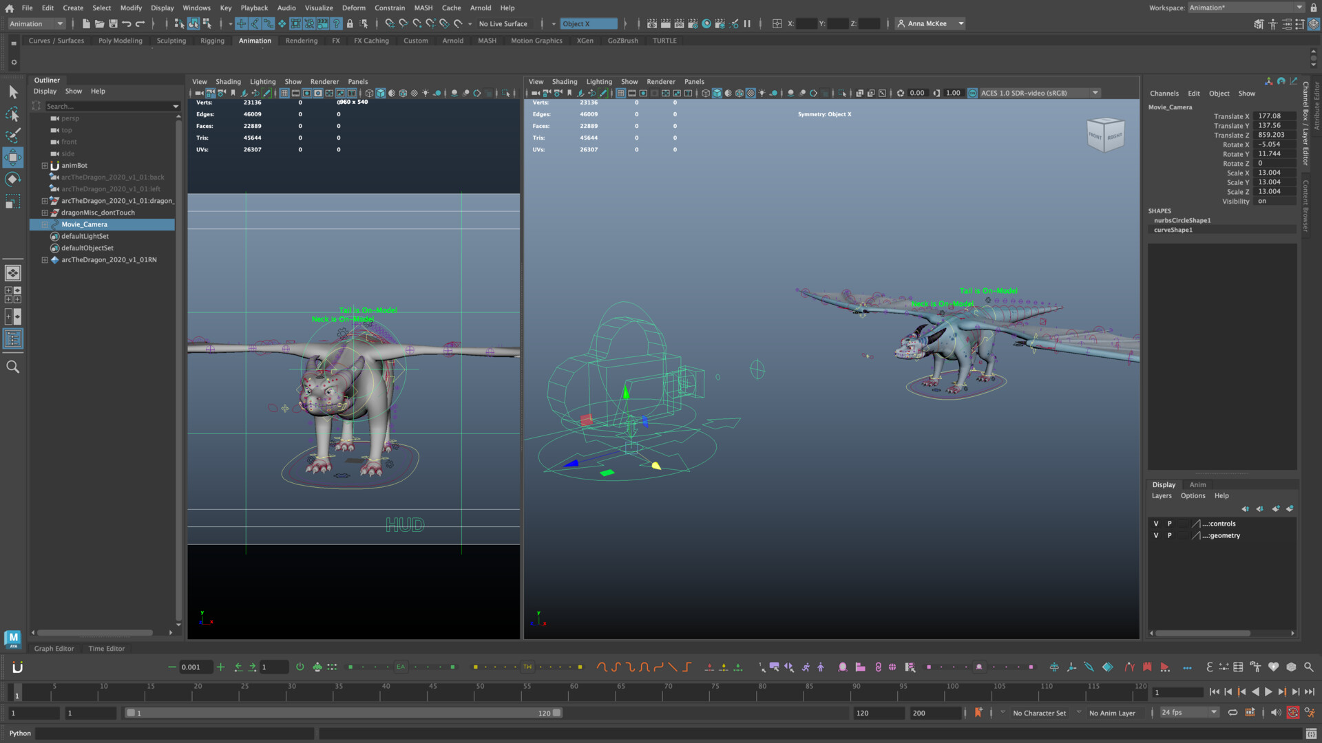Image resolution: width=1322 pixels, height=743 pixels.
Task: Open the Deform menu
Action: tap(353, 8)
